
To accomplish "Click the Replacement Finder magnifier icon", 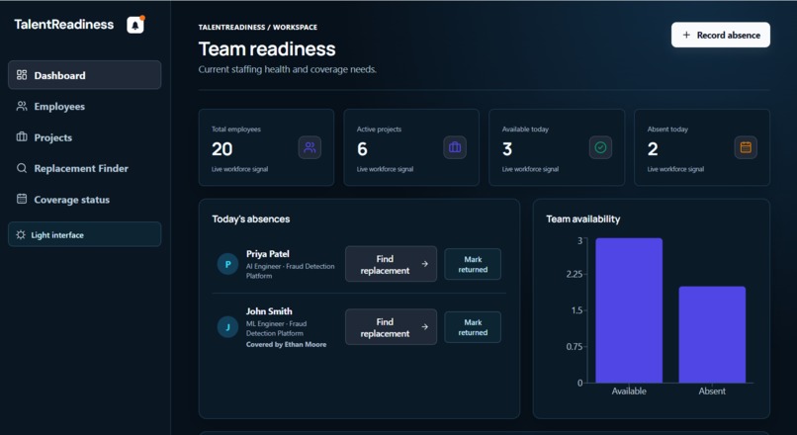I will click(22, 168).
